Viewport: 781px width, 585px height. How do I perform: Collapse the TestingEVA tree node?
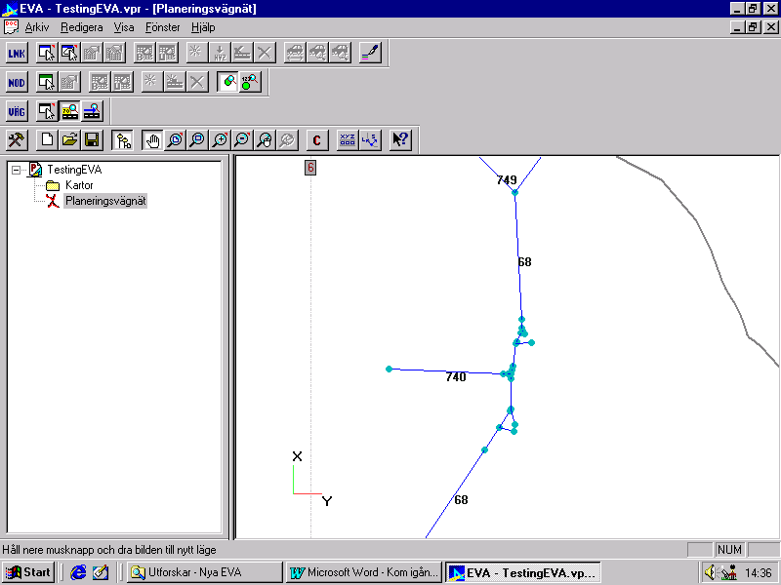(16, 170)
